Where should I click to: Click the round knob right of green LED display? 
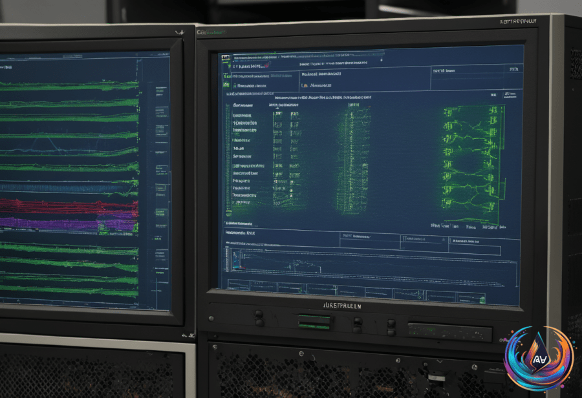(x=358, y=324)
